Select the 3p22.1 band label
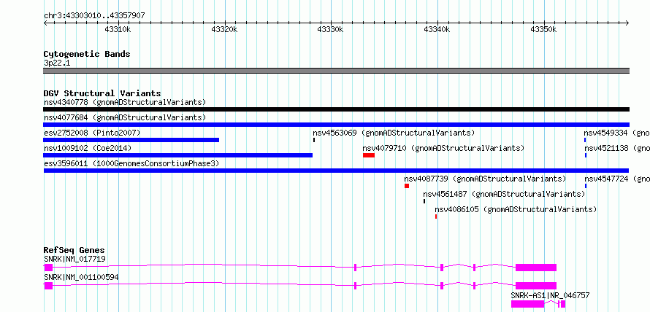 pos(57,63)
